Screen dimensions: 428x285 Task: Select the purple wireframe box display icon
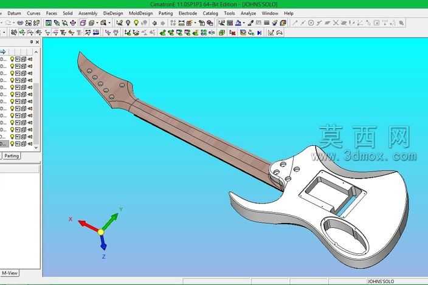click(x=83, y=23)
